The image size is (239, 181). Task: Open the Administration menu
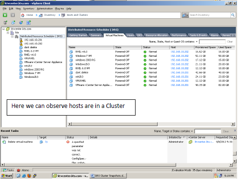click(x=45, y=9)
